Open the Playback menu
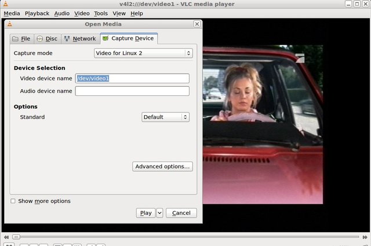 (x=37, y=13)
